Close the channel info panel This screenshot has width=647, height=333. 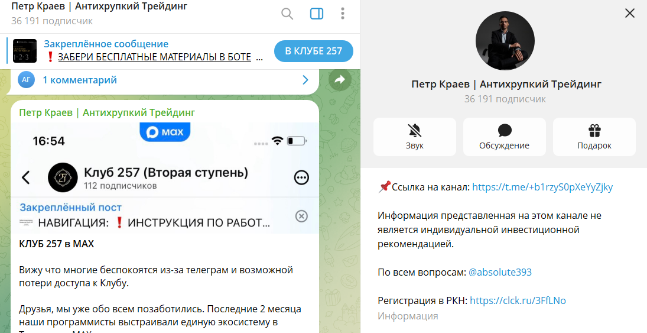(x=630, y=13)
